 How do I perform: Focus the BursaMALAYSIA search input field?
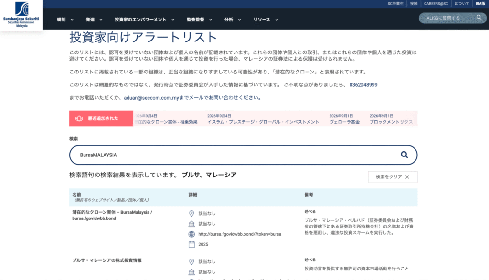point(243,155)
